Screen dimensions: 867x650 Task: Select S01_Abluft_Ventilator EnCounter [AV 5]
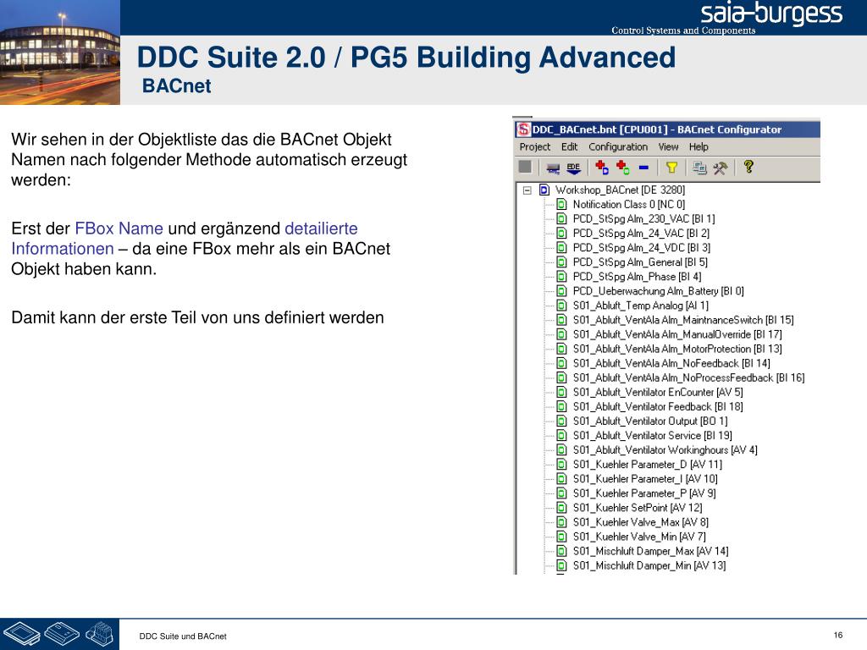coord(658,392)
